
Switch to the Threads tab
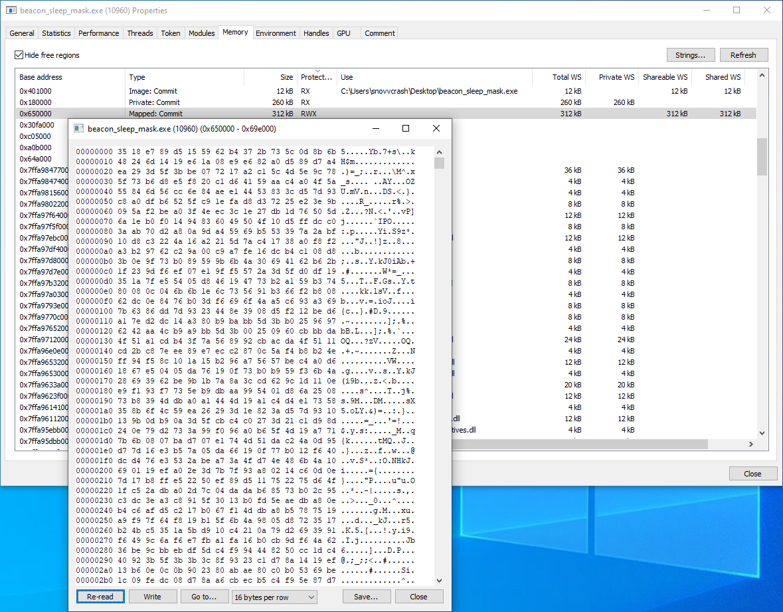pyautogui.click(x=140, y=33)
